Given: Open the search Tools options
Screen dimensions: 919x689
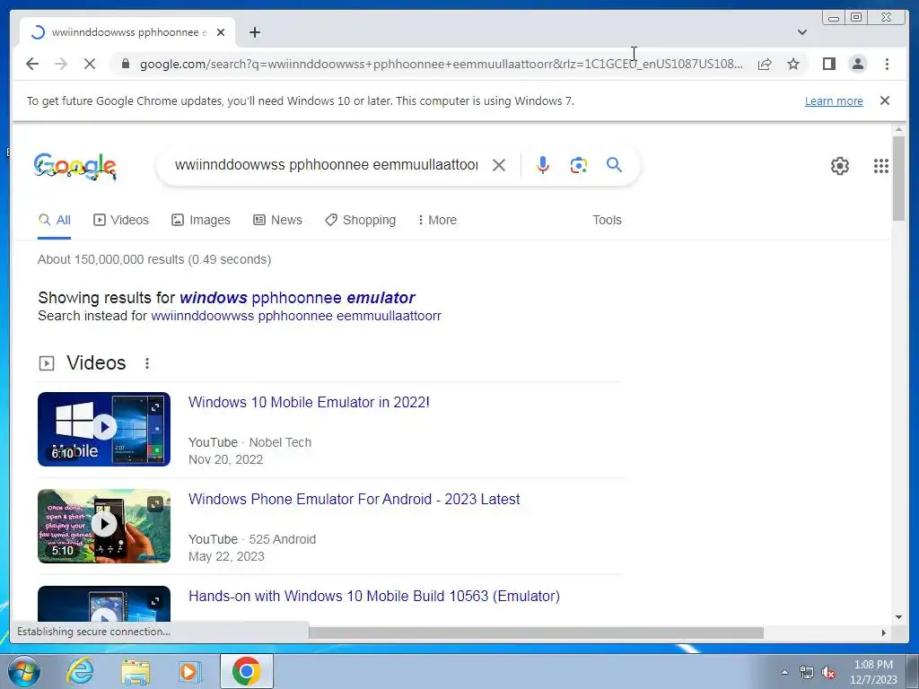Looking at the screenshot, I should point(607,221).
